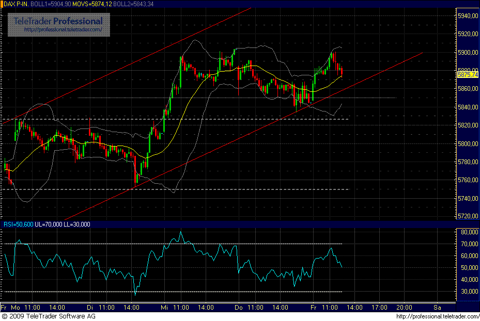Click the 5940,00 price scale value
This screenshot has height=321, width=480.
468,16
